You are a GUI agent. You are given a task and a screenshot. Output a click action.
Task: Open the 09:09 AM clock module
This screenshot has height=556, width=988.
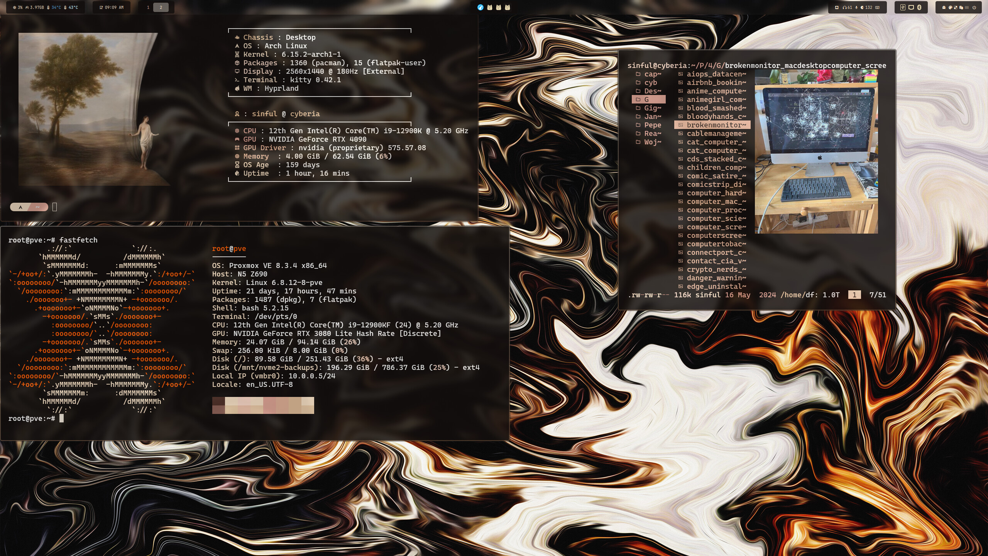(112, 7)
